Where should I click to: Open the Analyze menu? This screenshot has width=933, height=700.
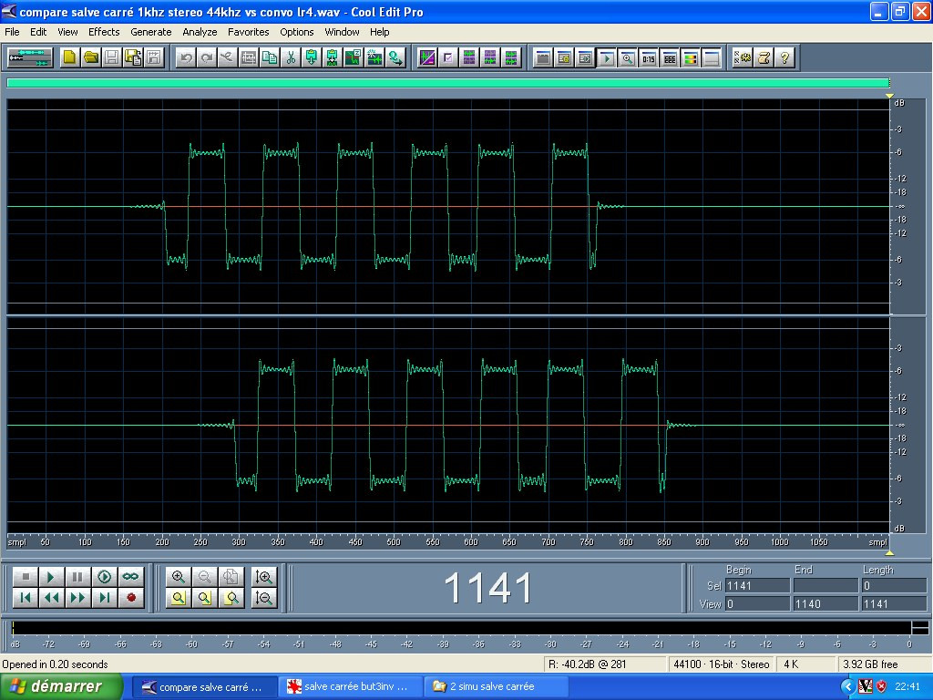tap(200, 32)
